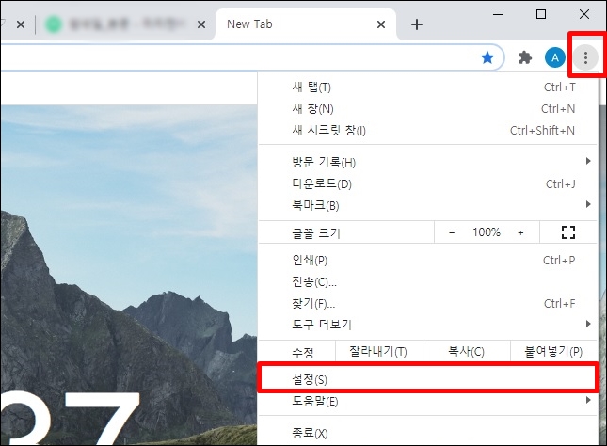This screenshot has height=446, width=607.
Task: Decrease zoom with minus button
Action: click(x=452, y=232)
